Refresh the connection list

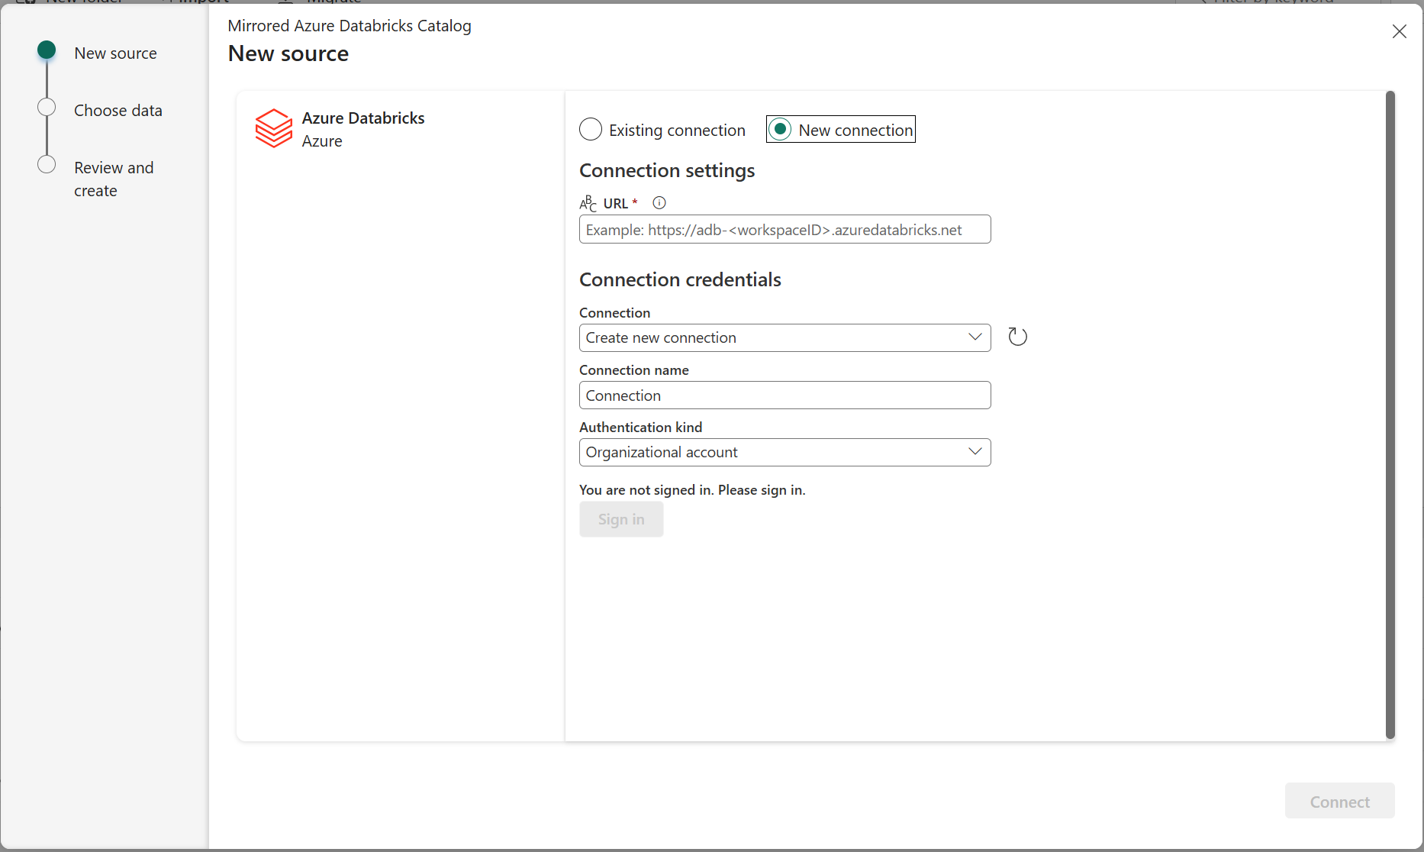click(1017, 337)
